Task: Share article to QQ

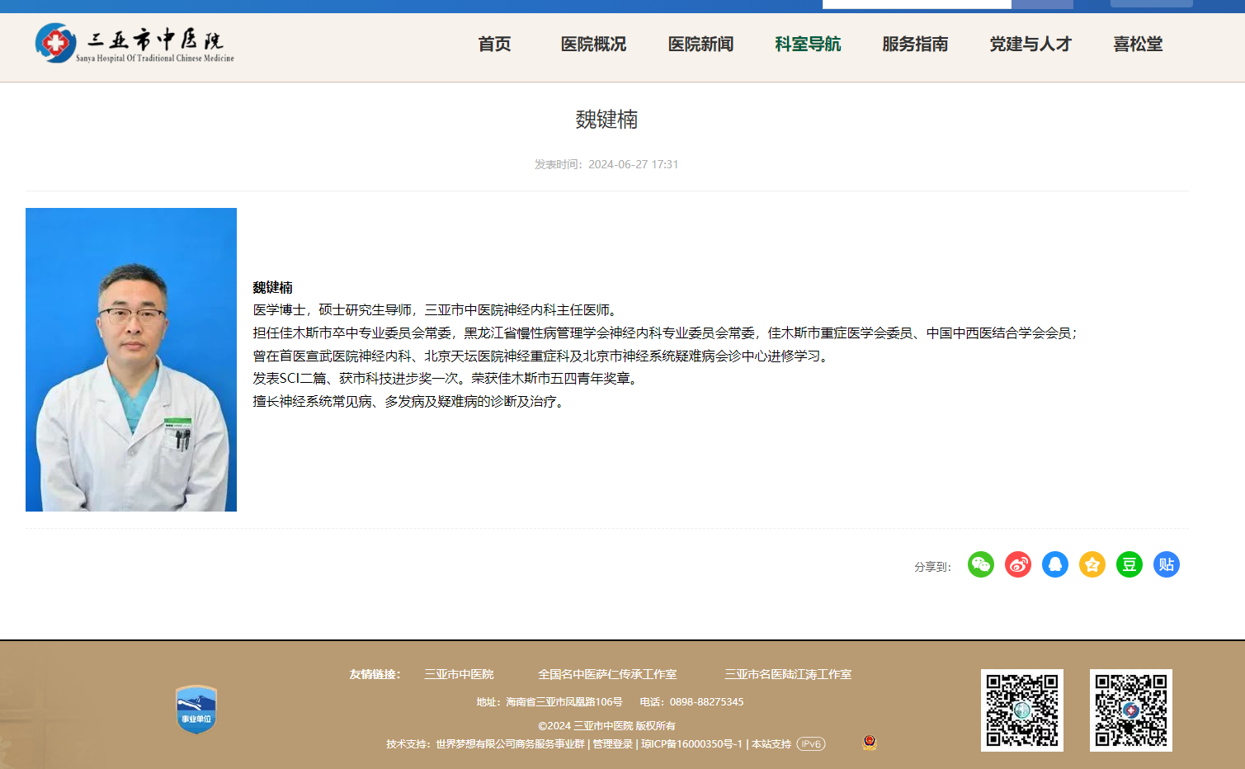Action: click(1055, 564)
